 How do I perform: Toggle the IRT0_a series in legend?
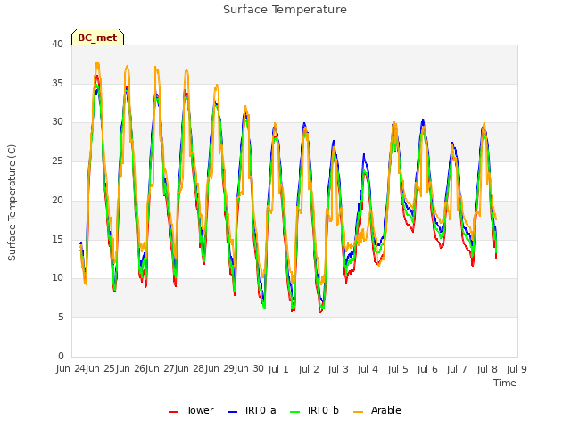click(x=252, y=410)
